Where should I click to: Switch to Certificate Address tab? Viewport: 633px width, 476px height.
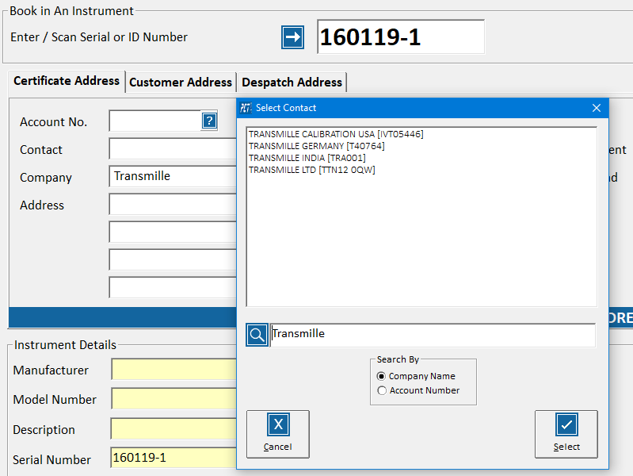pos(67,81)
